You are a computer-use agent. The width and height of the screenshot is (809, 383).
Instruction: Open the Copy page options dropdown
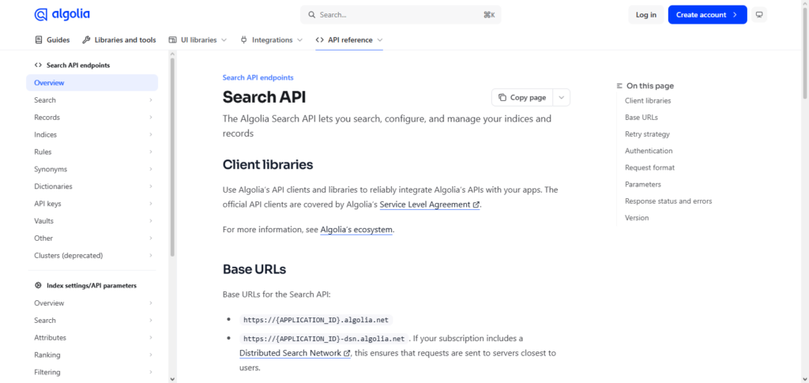coord(562,97)
